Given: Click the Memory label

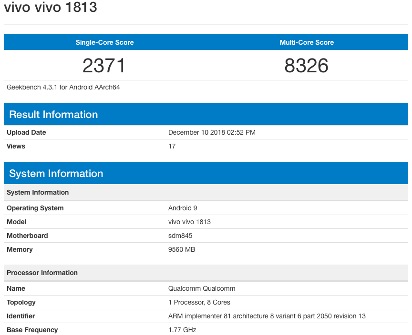Looking at the screenshot, I should pyautogui.click(x=20, y=249).
